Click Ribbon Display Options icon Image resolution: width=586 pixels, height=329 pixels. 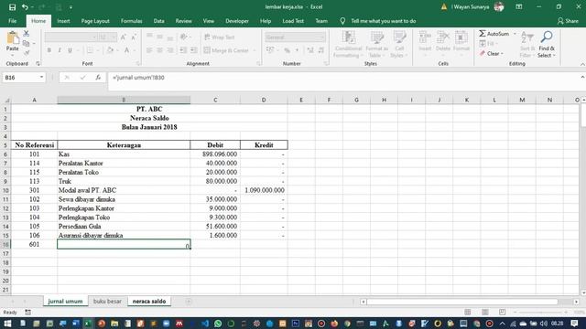pyautogui.click(x=519, y=7)
